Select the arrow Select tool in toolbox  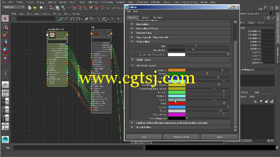5,19
